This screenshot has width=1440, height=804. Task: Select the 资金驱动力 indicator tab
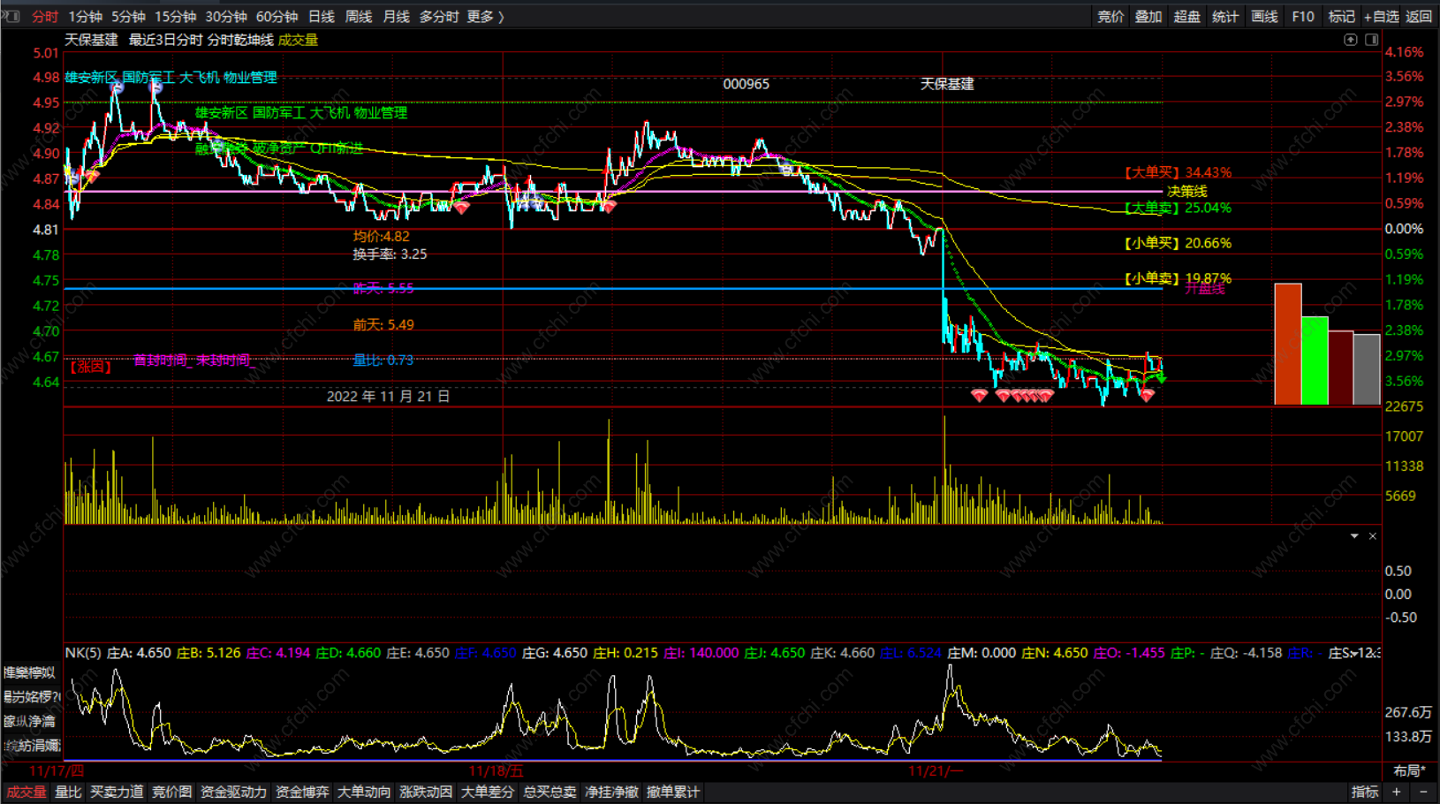[234, 793]
